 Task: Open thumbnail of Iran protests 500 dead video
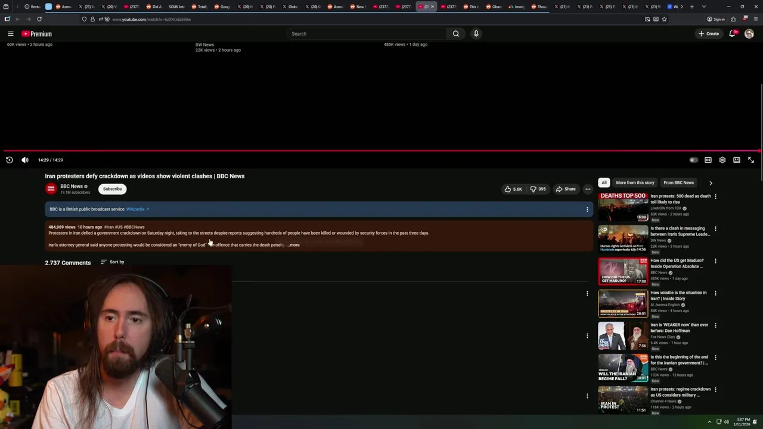tap(623, 207)
